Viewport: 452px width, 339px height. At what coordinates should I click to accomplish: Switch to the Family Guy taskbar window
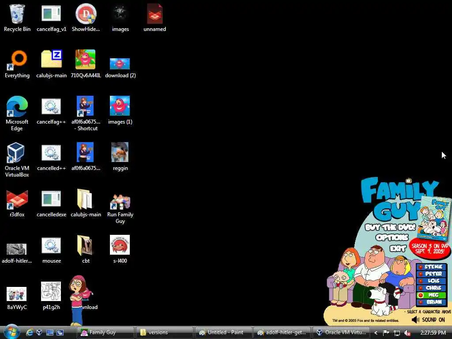[105, 332]
